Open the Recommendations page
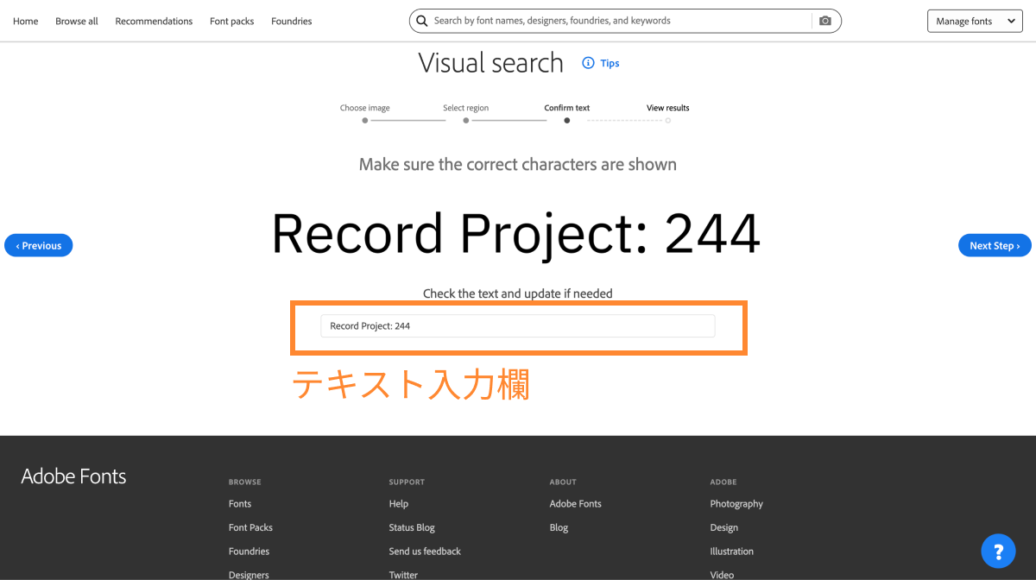The image size is (1036, 580). pos(154,22)
